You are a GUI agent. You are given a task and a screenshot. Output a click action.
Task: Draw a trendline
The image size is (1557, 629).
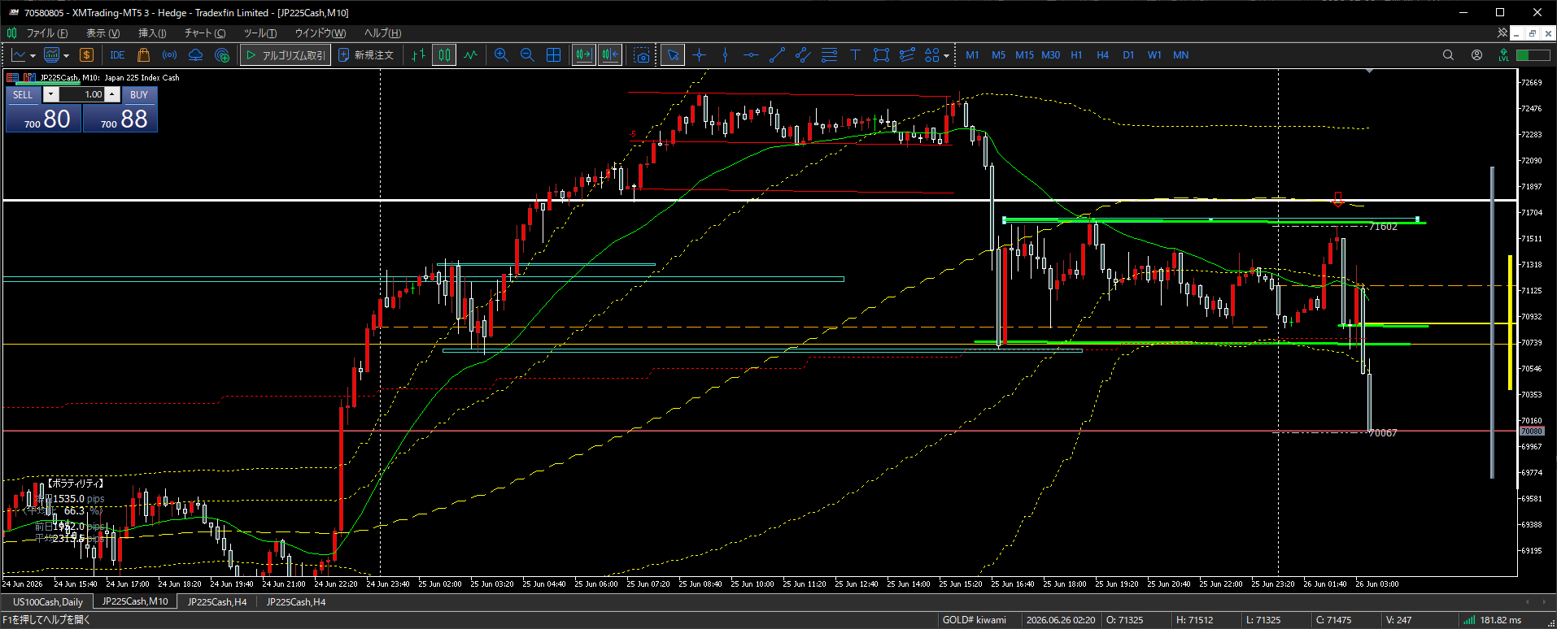click(x=777, y=55)
